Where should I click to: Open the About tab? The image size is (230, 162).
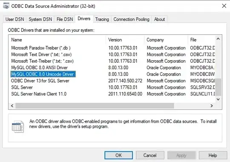159,19
